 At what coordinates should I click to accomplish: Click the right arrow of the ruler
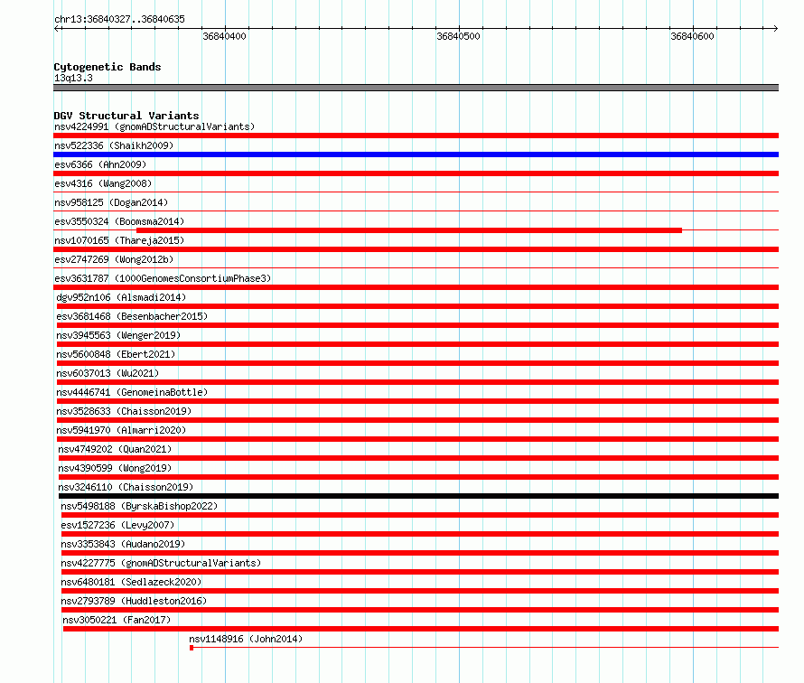coord(775,29)
